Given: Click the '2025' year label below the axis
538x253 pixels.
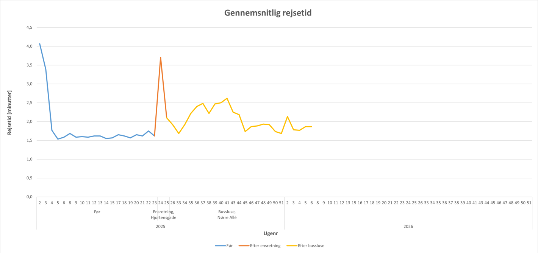Looking at the screenshot, I should coord(161,227).
